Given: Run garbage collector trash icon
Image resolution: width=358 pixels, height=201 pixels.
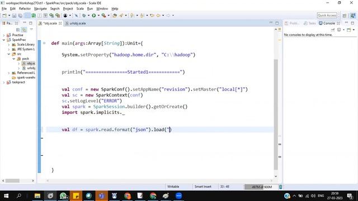Looking at the screenshot, I should 281,187.
